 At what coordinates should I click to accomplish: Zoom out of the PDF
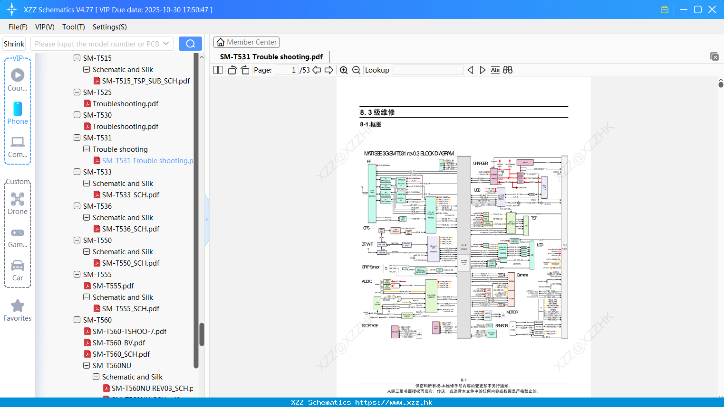[x=356, y=70]
